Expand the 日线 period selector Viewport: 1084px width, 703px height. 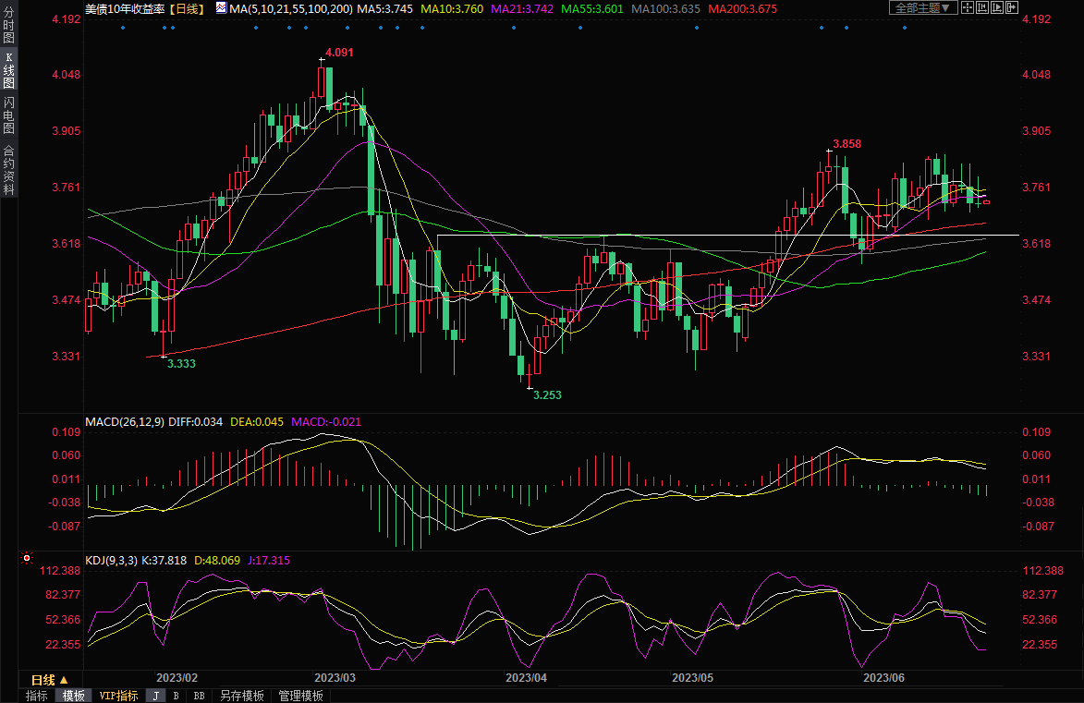(x=51, y=679)
